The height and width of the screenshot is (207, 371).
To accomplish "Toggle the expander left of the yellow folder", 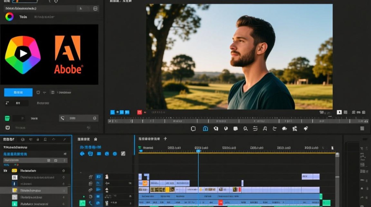I will (x=5, y=171).
